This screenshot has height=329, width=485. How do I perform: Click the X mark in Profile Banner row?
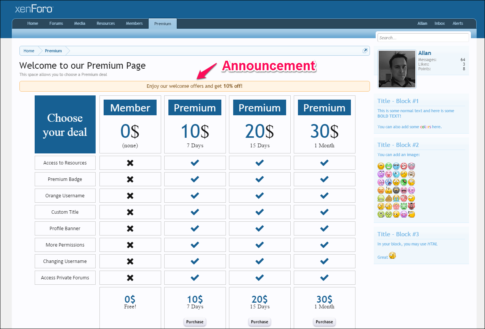(130, 229)
